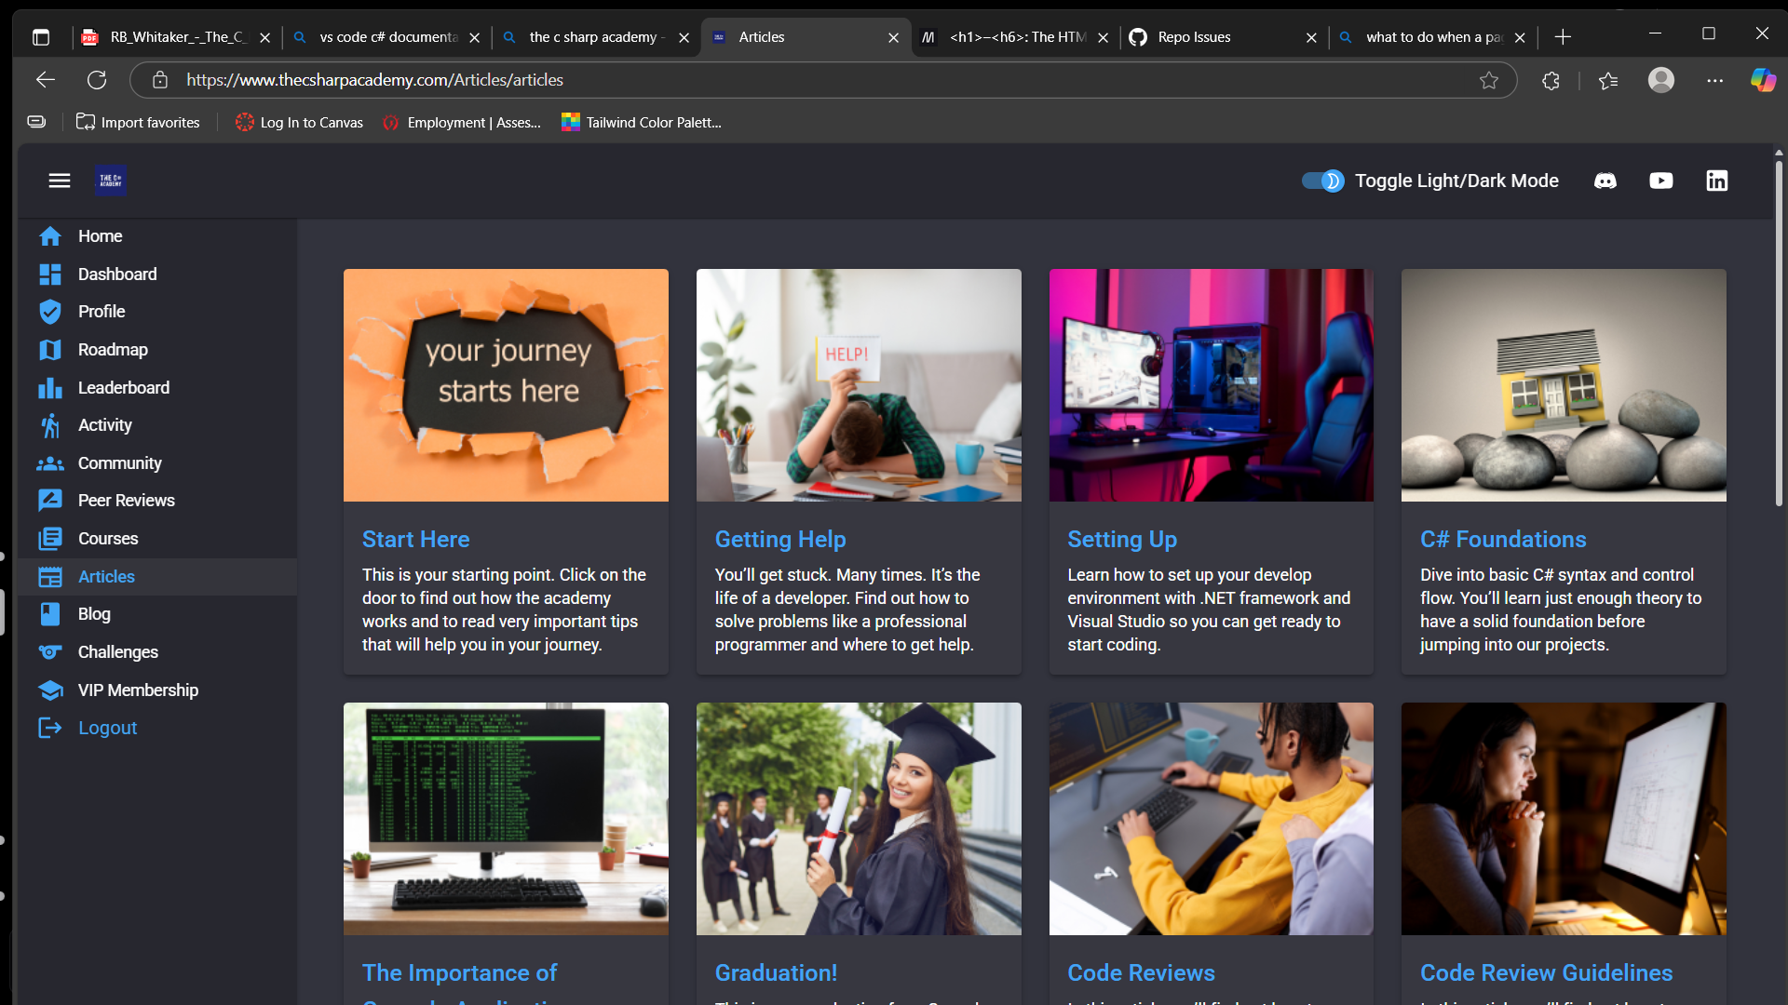Open the LinkedIn page icon
Viewport: 1788px width, 1005px height.
click(1716, 181)
